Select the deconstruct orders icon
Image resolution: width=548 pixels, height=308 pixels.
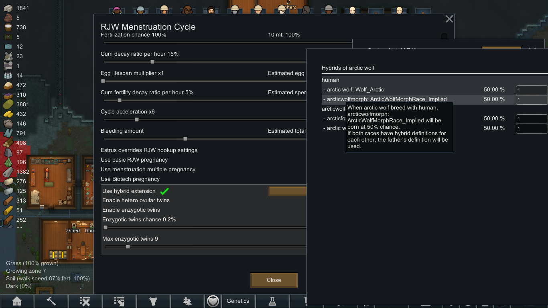click(x=119, y=301)
